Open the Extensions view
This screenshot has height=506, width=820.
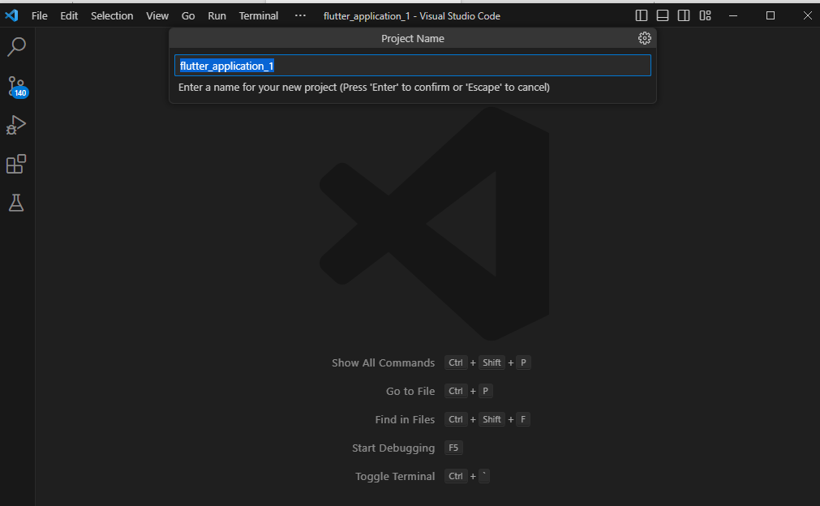pos(16,164)
